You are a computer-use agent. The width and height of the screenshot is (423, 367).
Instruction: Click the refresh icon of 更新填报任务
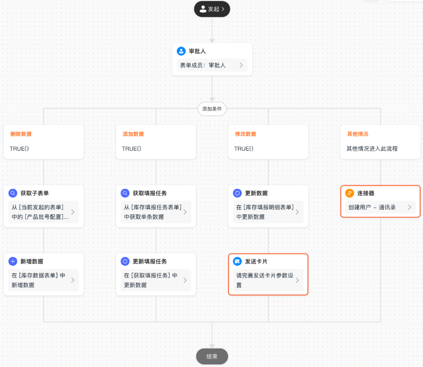(125, 261)
